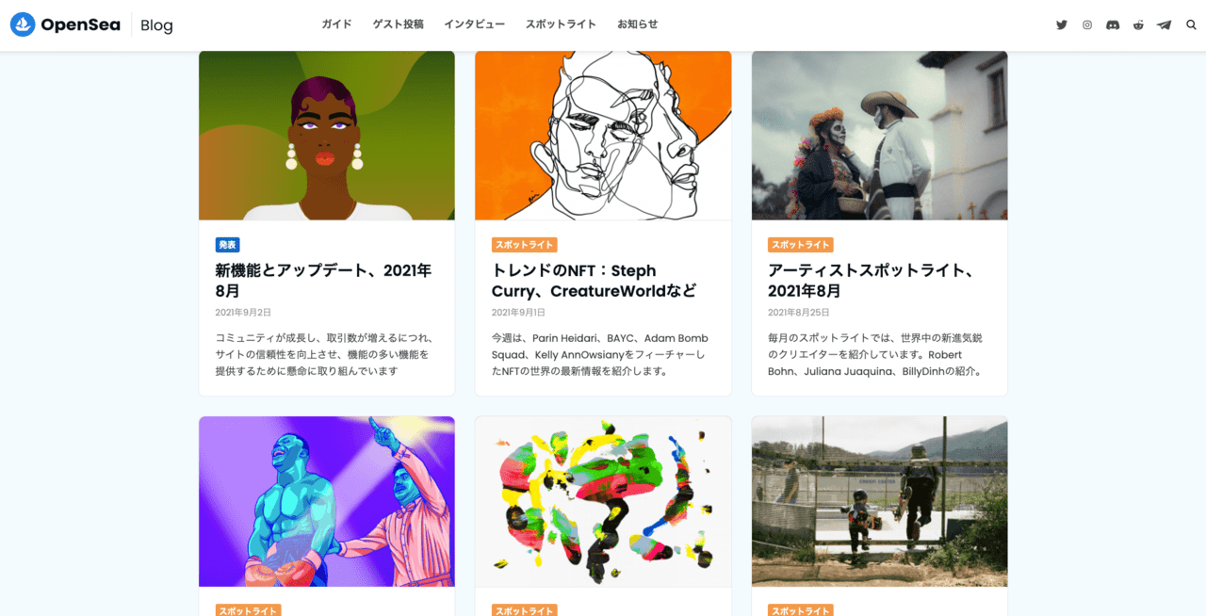Click the boxer illustration purple thumbnail

(327, 502)
